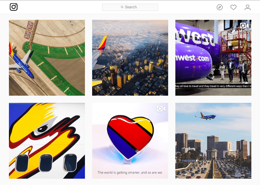Click the magnifying glass in search box
Viewport: 260px width, 185px height.
click(x=122, y=7)
